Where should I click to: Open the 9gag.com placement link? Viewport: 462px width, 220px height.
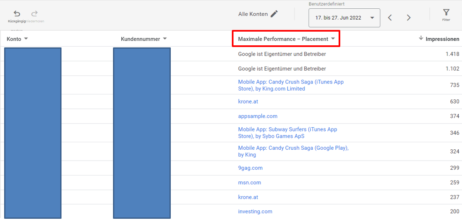click(250, 168)
